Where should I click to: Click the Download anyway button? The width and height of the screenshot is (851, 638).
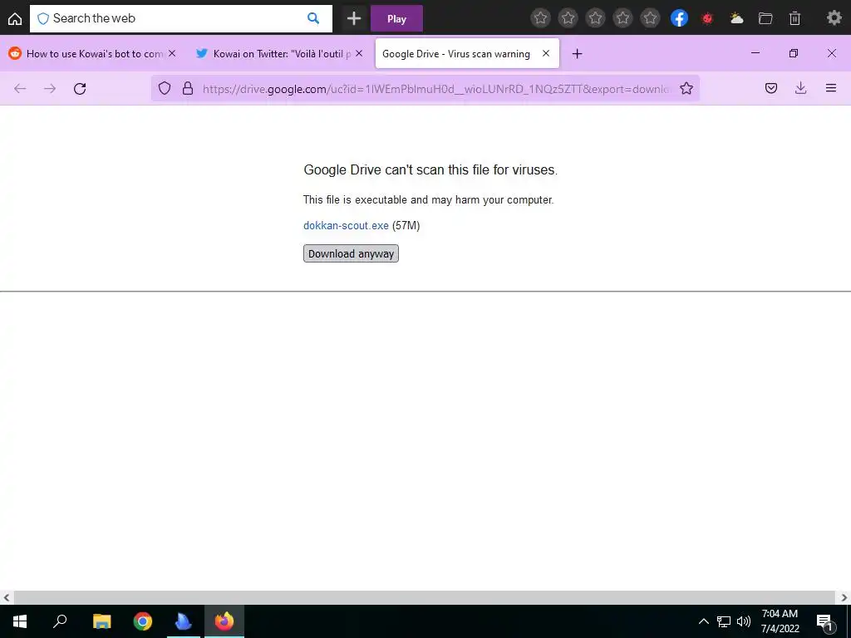coord(351,253)
